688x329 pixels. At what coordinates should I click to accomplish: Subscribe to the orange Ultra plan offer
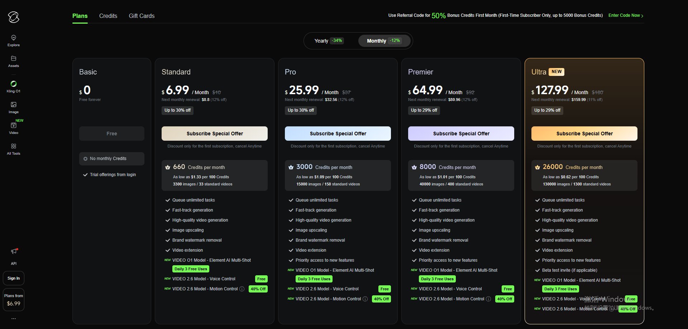click(584, 134)
